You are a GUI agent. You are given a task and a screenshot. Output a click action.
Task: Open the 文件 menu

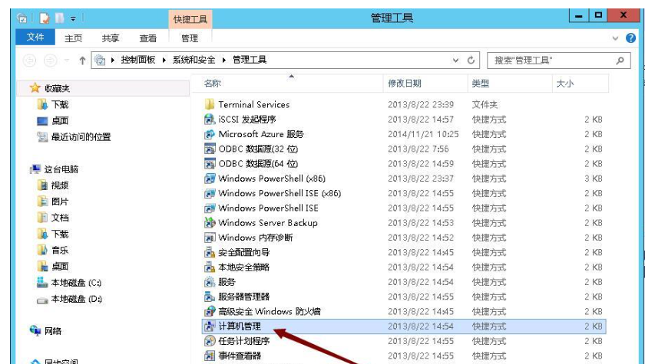click(35, 38)
